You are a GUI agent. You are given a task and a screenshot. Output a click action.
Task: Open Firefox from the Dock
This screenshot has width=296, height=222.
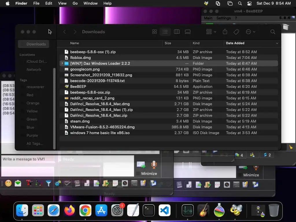coord(69,210)
